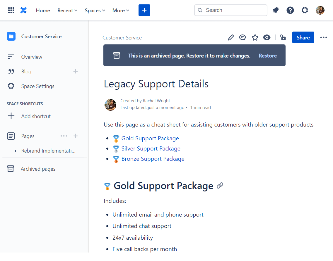Open the app switcher grid icon
The image size is (333, 261).
(11, 10)
